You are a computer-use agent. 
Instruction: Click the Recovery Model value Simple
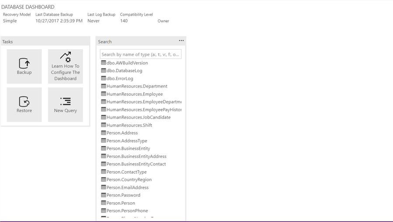(x=10, y=21)
